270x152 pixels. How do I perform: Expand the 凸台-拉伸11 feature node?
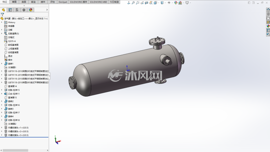pyautogui.click(x=2, y=94)
